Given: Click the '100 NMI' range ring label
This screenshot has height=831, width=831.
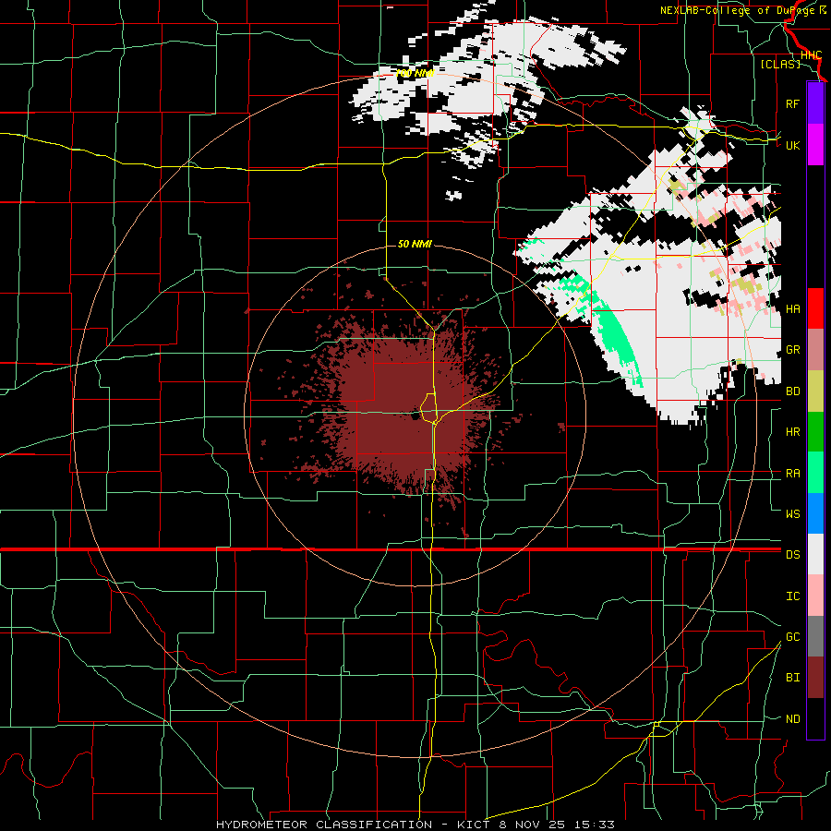Looking at the screenshot, I should 415,73.
